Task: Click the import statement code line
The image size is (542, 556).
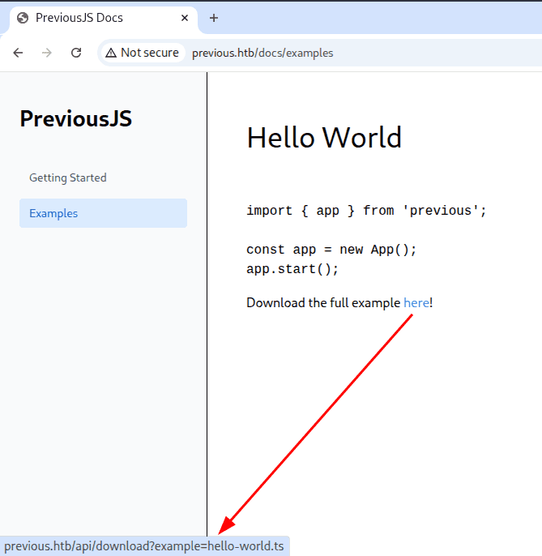Action: point(366,211)
